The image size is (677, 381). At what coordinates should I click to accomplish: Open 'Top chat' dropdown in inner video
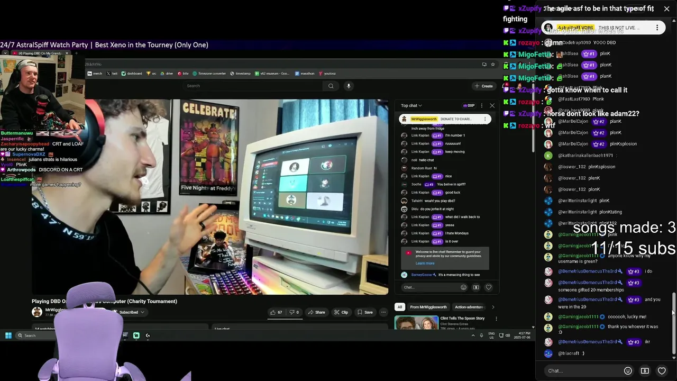pos(411,105)
